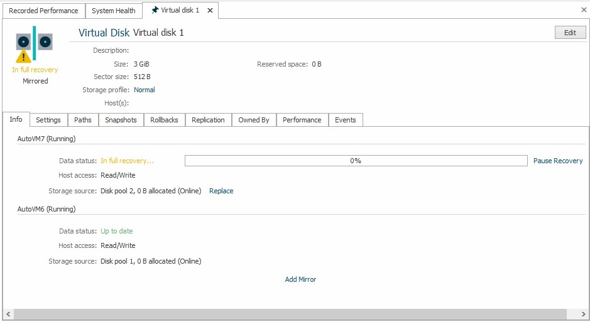Viewport: 590px width, 322px height.
Task: Open the System Health tab
Action: tap(114, 11)
